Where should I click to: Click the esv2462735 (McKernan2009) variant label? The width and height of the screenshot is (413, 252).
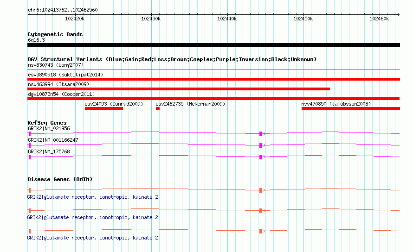[190, 104]
